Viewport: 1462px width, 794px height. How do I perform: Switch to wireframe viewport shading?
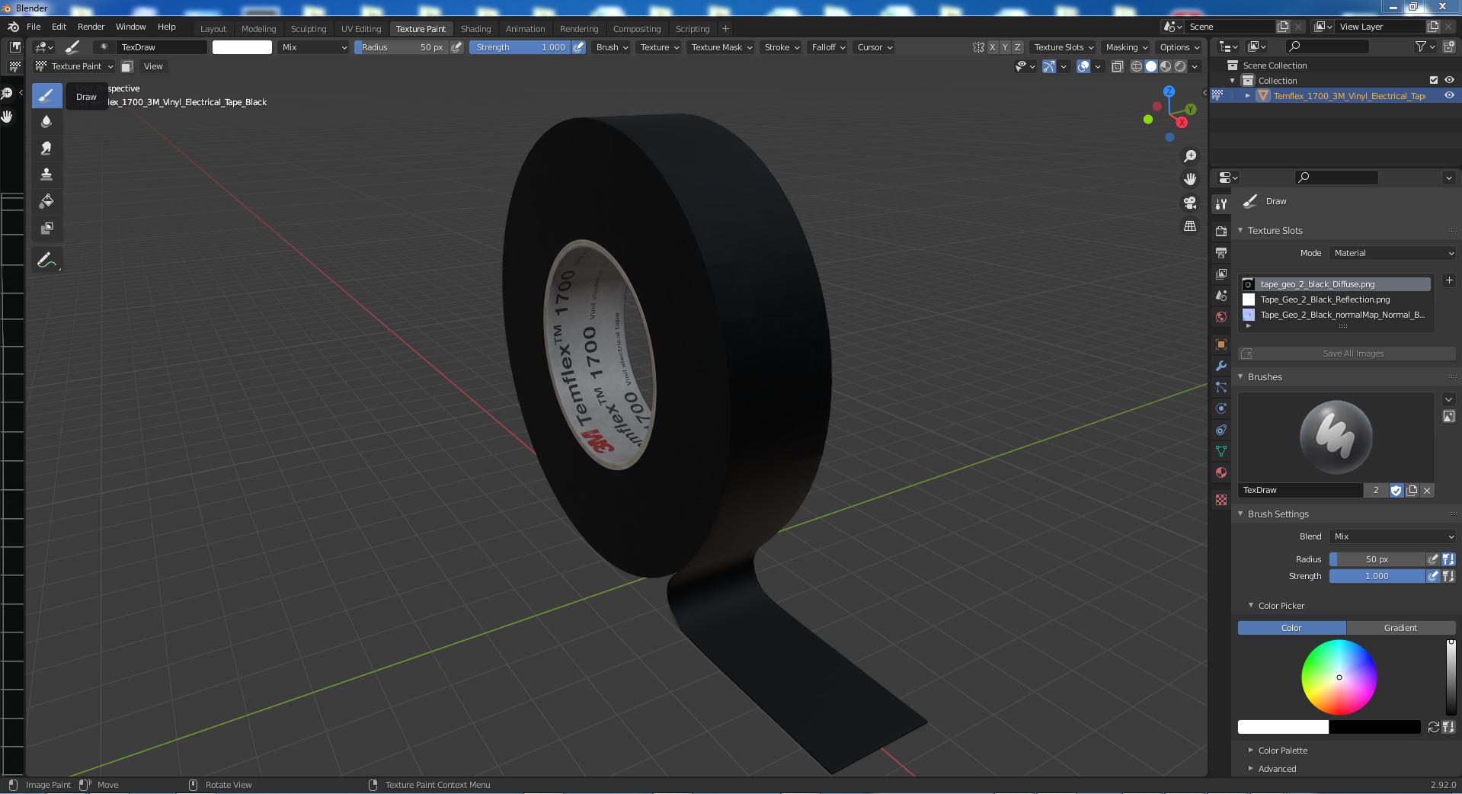point(1137,66)
